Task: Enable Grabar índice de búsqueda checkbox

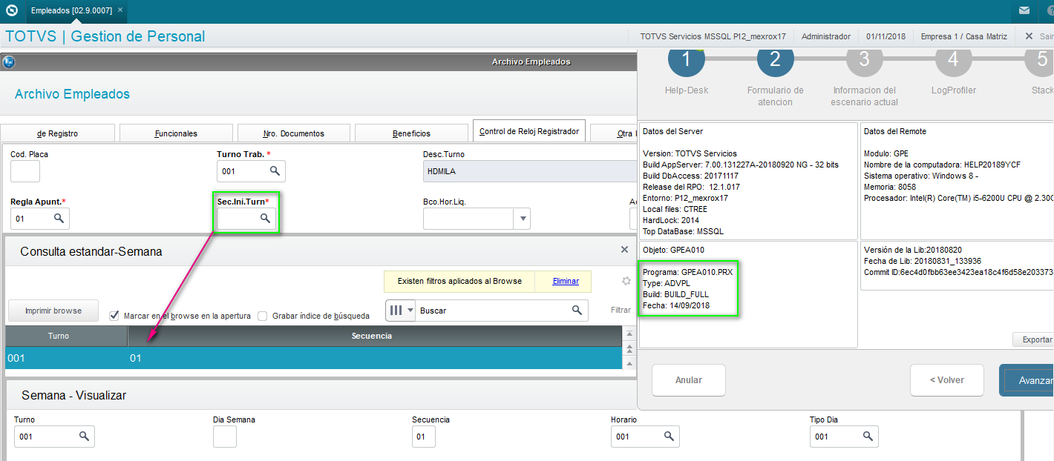Action: (x=263, y=316)
